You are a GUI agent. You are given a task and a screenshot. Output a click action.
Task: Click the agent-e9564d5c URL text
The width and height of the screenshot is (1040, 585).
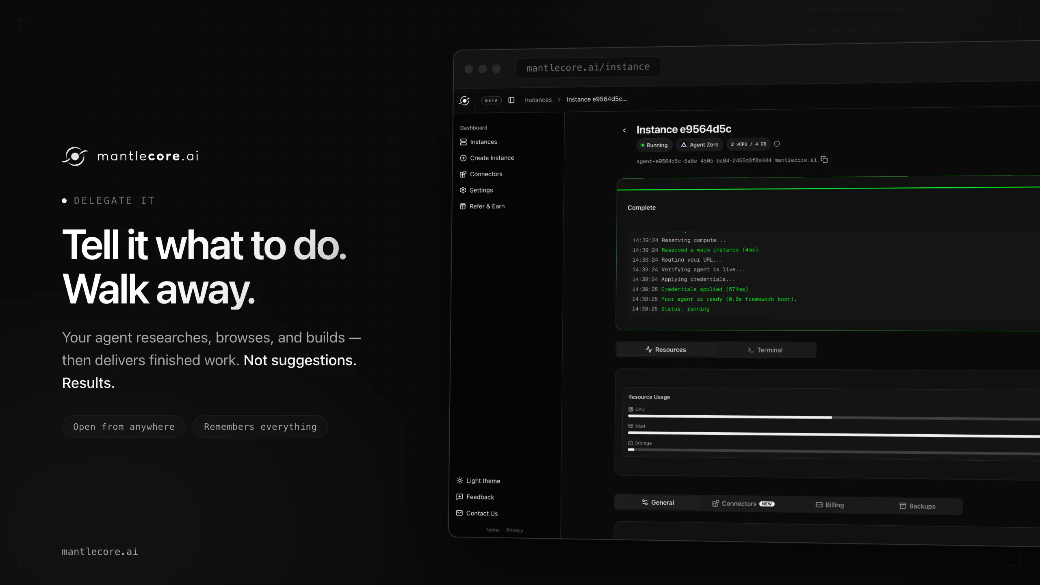[726, 161]
